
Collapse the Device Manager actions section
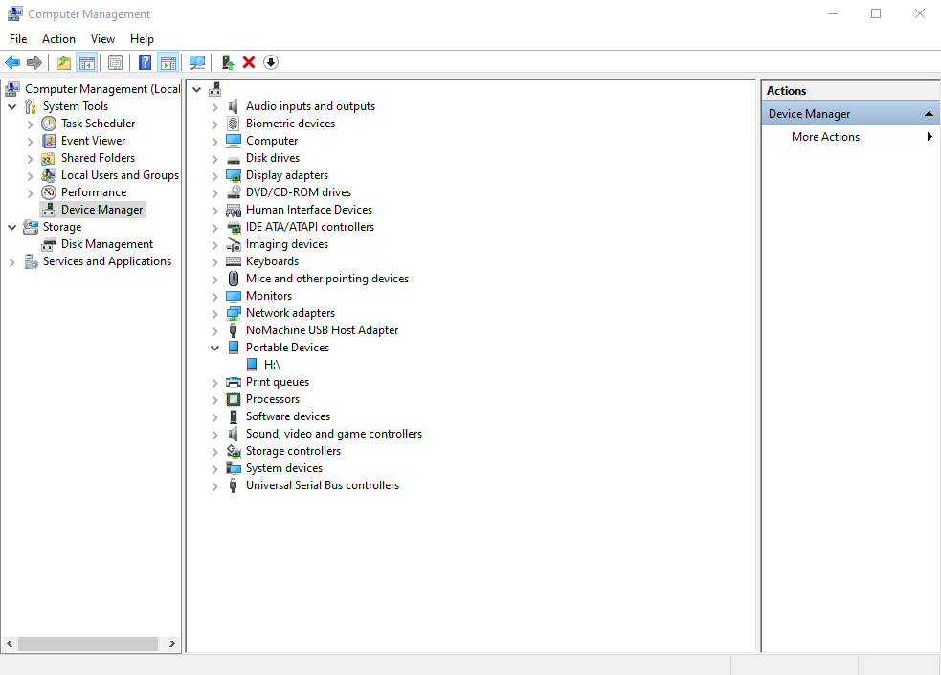coord(928,113)
